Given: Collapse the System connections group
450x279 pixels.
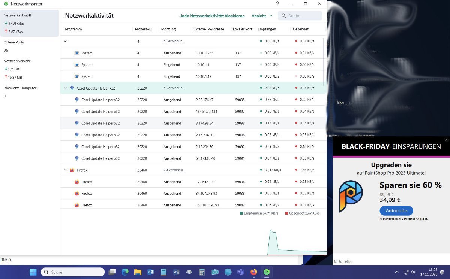Looking at the screenshot, I should (65, 41).
